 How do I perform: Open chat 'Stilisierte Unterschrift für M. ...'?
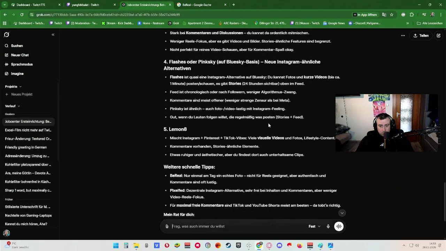point(28,207)
